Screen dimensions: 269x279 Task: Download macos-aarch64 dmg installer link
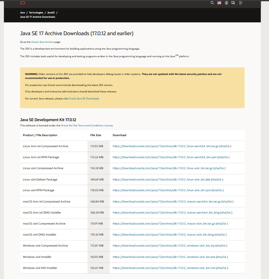pos(166,213)
